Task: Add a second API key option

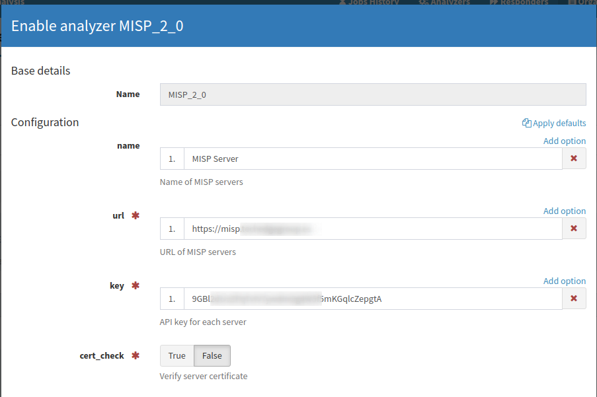Action: [564, 281]
